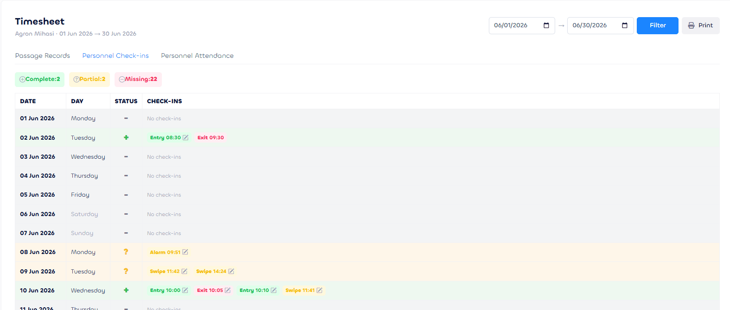730x310 pixels.
Task: Select the Partial:2 badge
Action: tap(90, 79)
